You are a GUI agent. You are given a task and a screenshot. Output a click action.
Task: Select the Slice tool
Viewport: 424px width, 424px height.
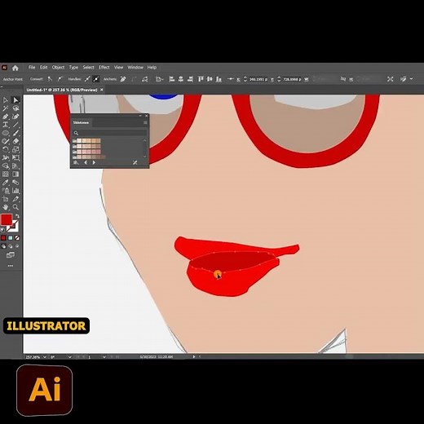(15, 199)
